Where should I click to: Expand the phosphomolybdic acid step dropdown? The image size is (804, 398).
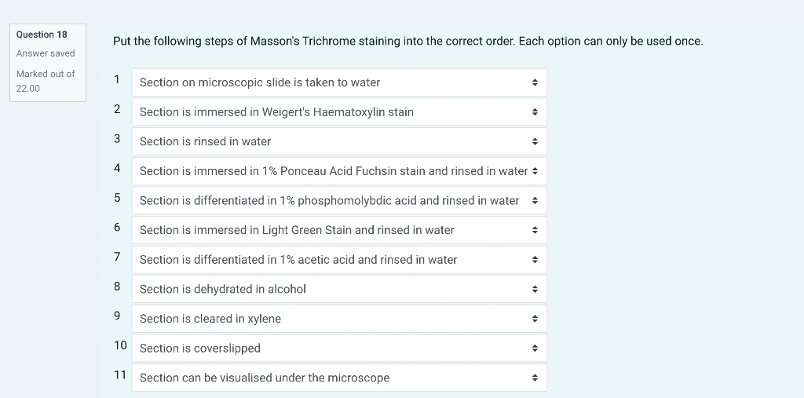(x=338, y=201)
